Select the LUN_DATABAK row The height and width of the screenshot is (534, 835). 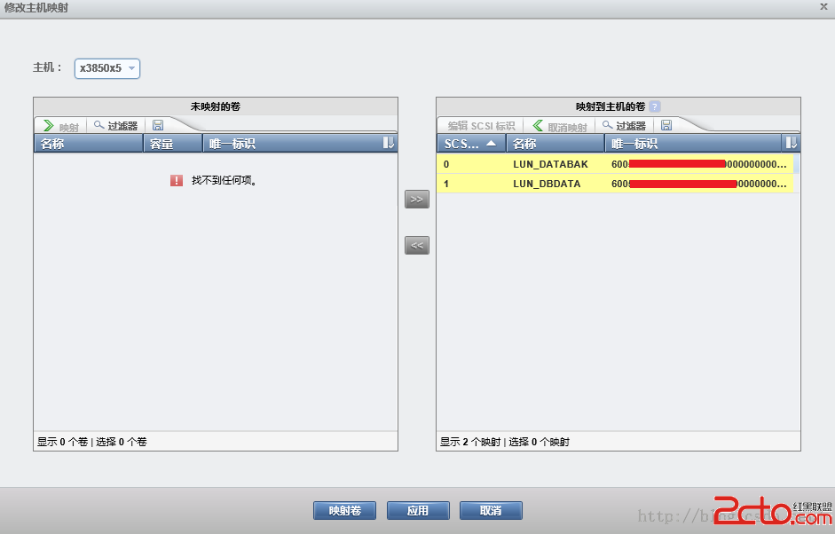[x=615, y=164]
